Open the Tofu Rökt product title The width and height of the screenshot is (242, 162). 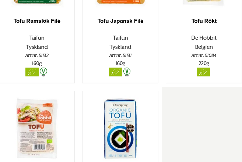pyautogui.click(x=204, y=21)
